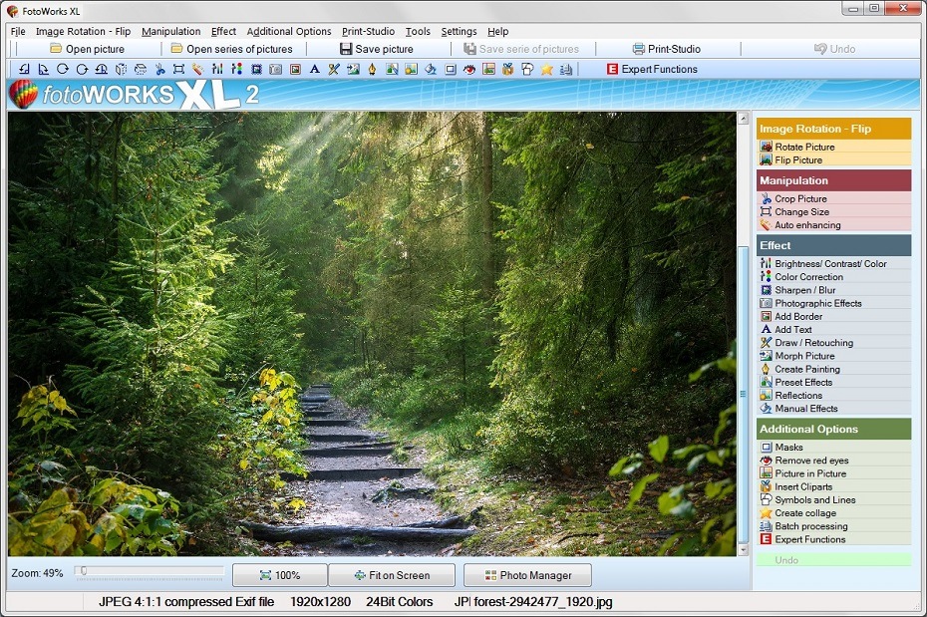Open the Settings menu
This screenshot has height=617, width=927.
click(458, 31)
